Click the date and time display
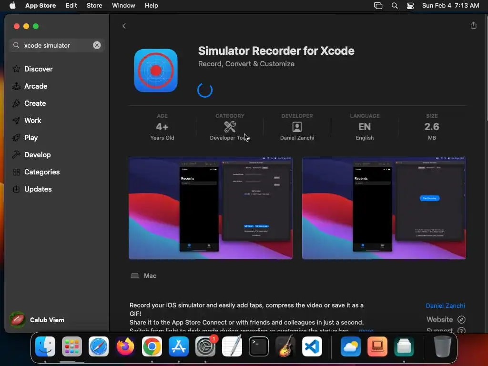Viewport: 488px width, 366px height. (x=450, y=5)
